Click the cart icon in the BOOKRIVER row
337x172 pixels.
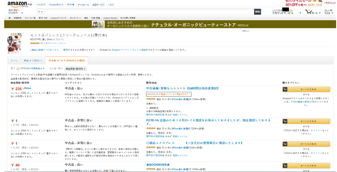285,165
